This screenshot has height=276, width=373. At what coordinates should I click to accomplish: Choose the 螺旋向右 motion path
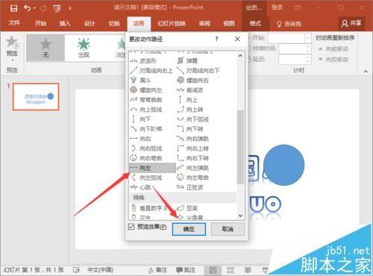click(x=192, y=81)
